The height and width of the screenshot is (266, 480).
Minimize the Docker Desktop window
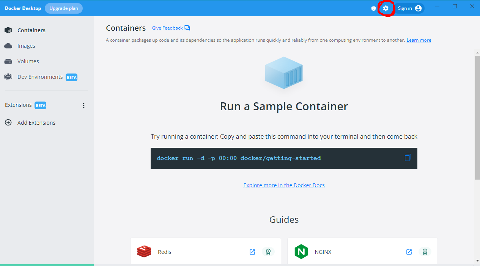coord(438,6)
